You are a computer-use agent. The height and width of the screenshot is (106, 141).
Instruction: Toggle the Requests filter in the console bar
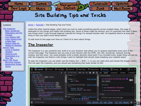[x=126, y=102]
